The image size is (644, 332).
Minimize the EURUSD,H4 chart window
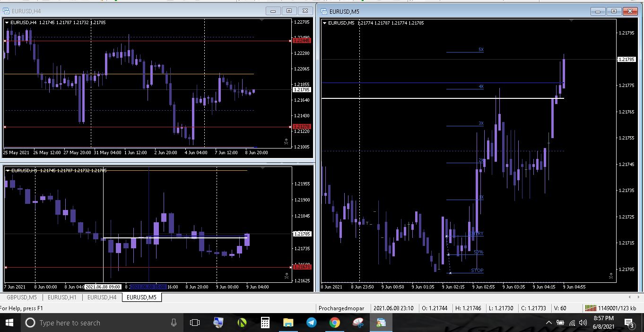[x=273, y=11]
